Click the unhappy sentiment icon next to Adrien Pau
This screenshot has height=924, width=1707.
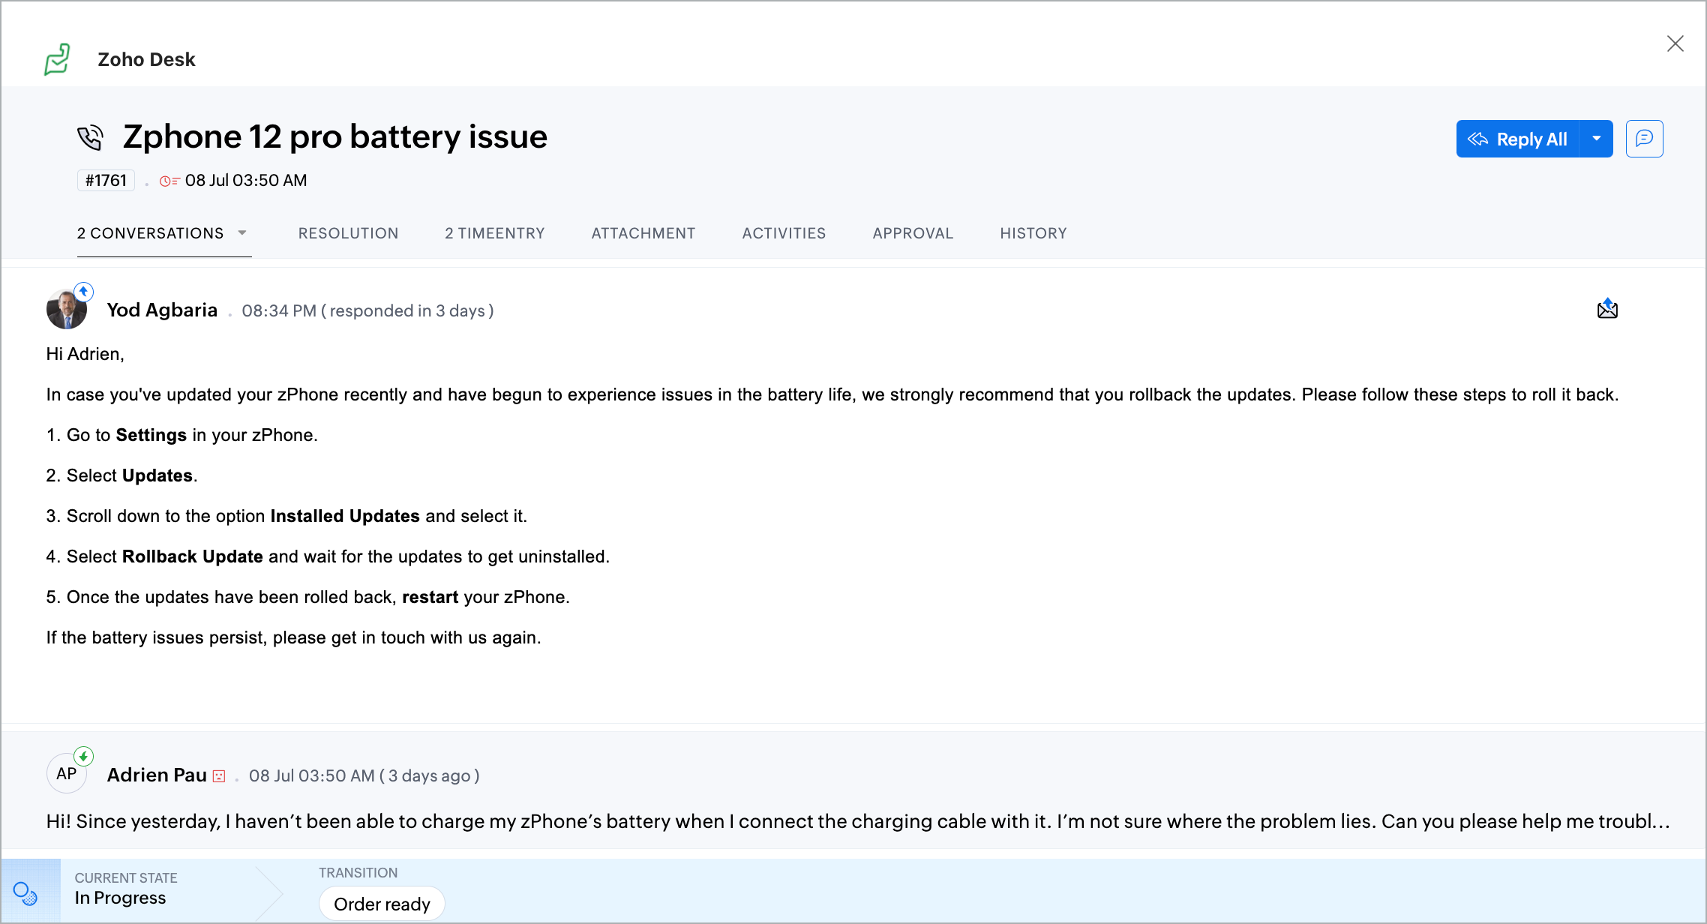point(219,776)
